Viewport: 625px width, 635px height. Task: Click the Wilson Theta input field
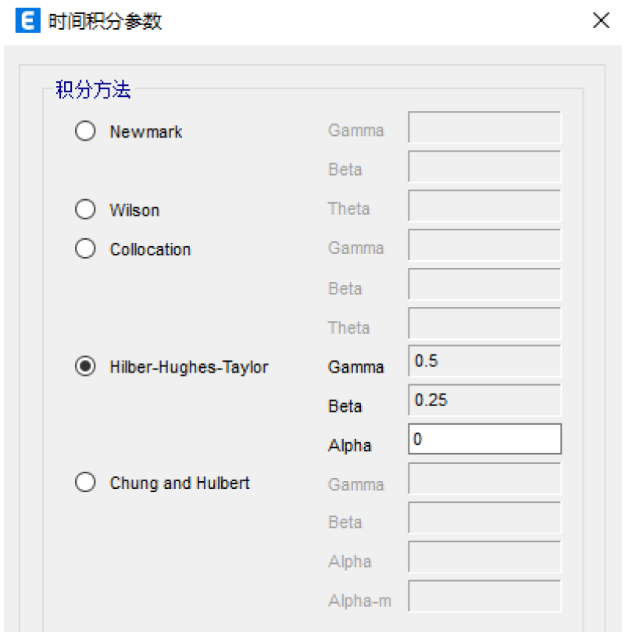click(486, 209)
